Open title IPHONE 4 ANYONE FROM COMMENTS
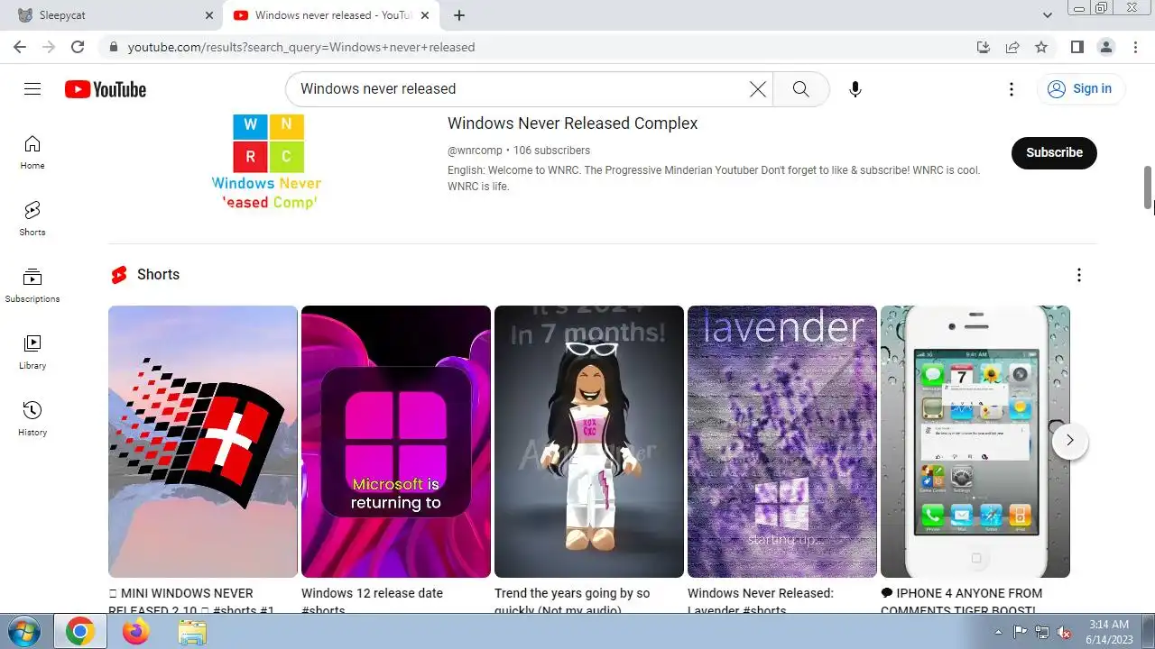 point(962,600)
